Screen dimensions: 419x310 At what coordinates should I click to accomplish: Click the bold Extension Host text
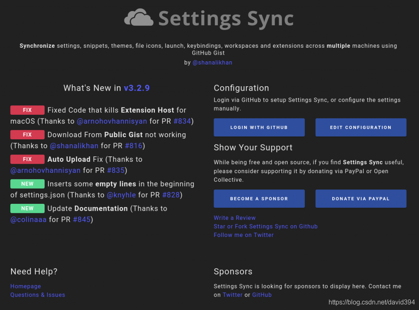[147, 110]
